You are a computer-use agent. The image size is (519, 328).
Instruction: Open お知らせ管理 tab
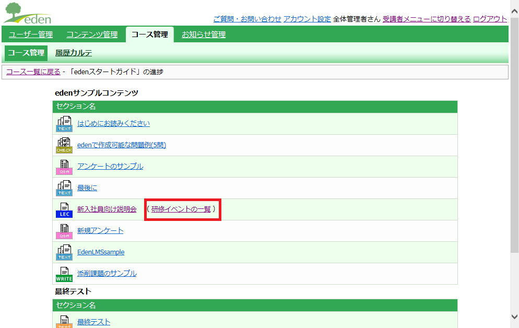pos(204,34)
